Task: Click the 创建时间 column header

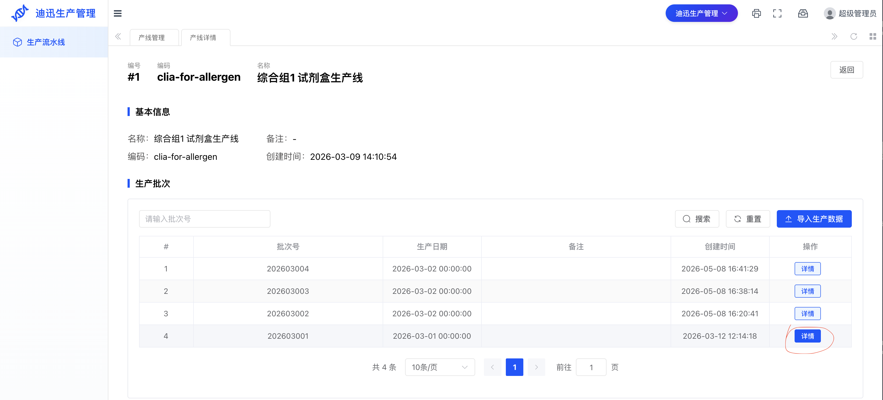Action: coord(720,247)
